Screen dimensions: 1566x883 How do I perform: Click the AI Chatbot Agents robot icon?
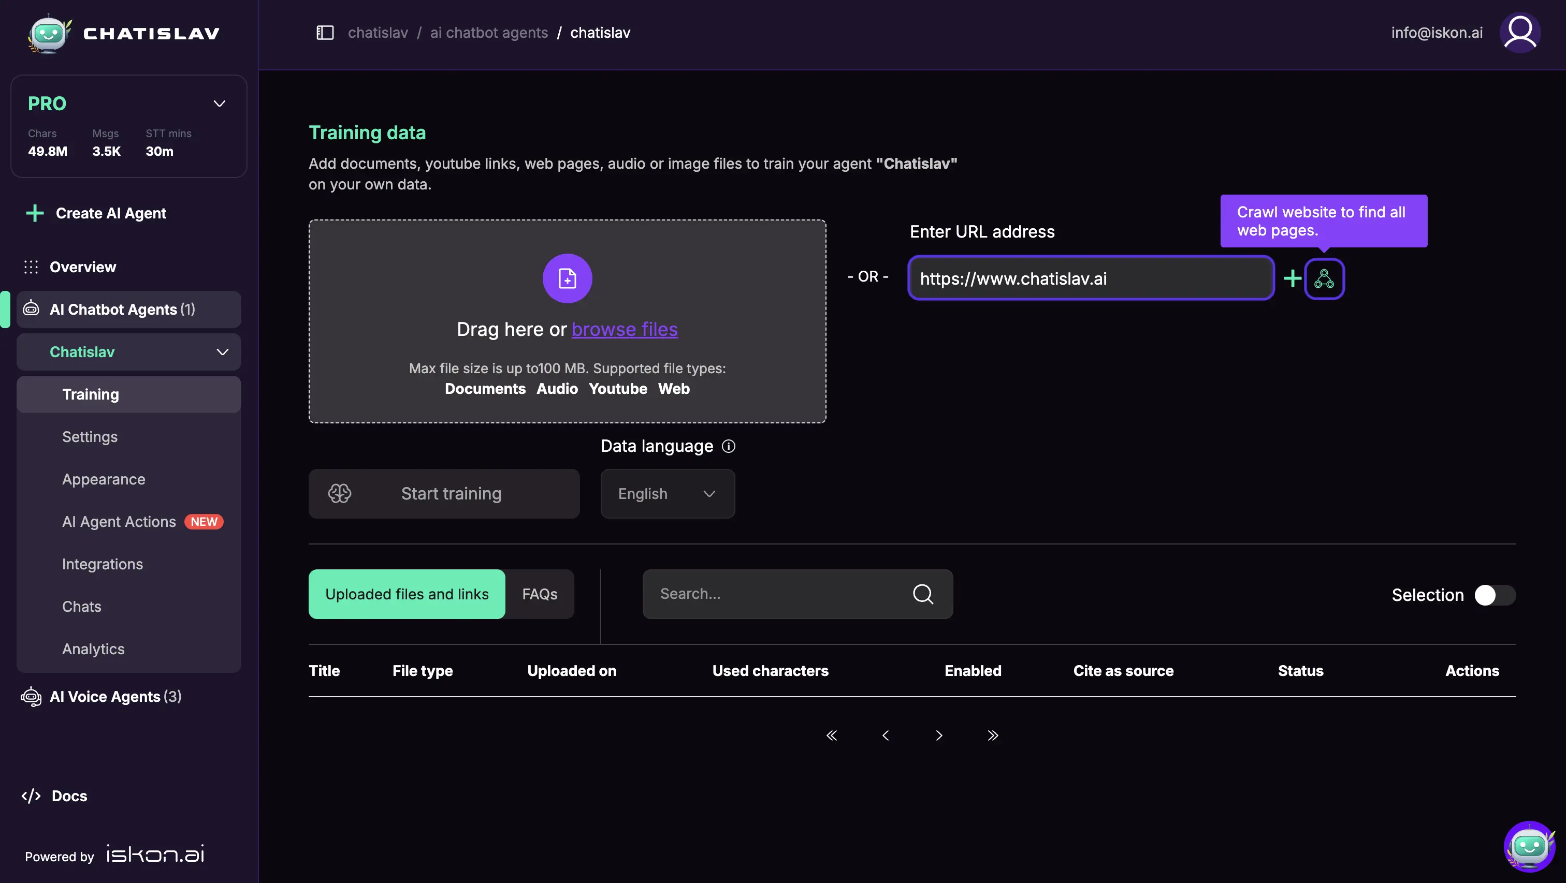pyautogui.click(x=31, y=308)
